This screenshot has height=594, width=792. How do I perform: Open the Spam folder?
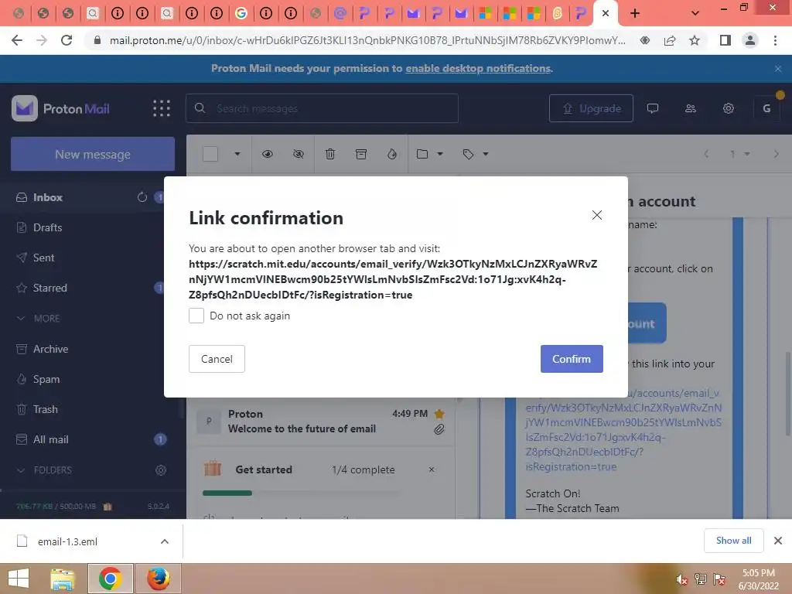46,379
